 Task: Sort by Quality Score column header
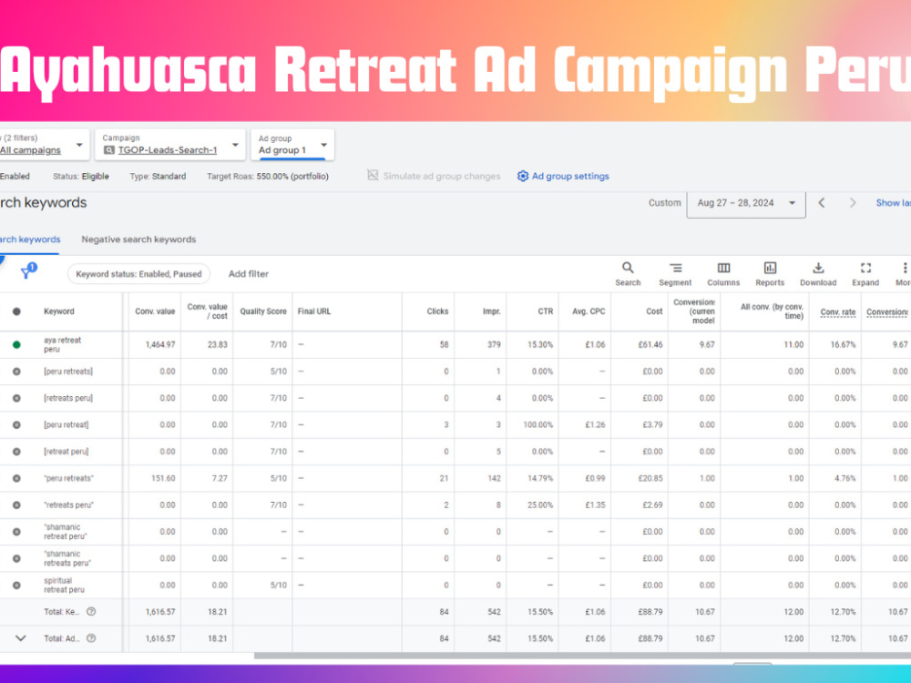(263, 311)
